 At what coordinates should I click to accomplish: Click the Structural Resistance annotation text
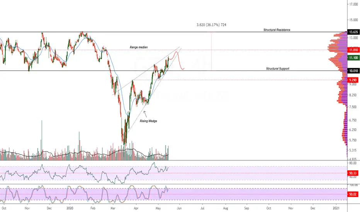[x=277, y=30]
